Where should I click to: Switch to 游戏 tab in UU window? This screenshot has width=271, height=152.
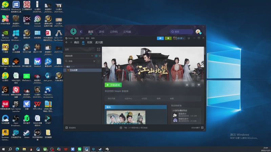click(x=101, y=32)
